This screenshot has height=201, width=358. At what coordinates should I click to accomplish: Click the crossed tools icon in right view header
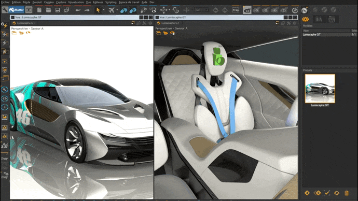(x=289, y=23)
